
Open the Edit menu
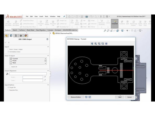coord(31,16)
